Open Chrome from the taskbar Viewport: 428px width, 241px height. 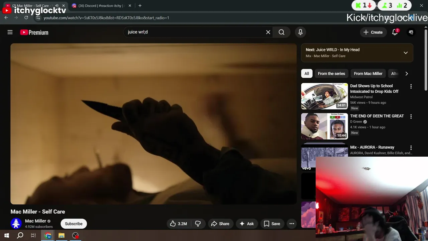coord(48,235)
